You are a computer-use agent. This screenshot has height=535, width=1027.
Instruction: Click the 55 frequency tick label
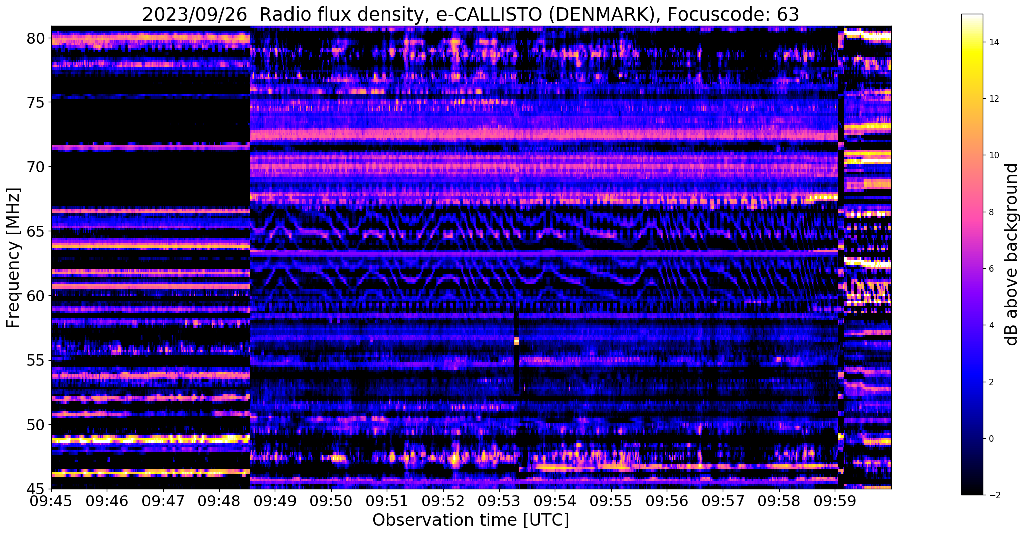tap(36, 361)
